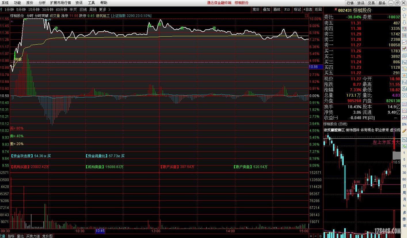Image resolution: width=407 pixels, height=238 pixels.
Task: Switch to 5分钟 chart period
Action: [21, 9]
